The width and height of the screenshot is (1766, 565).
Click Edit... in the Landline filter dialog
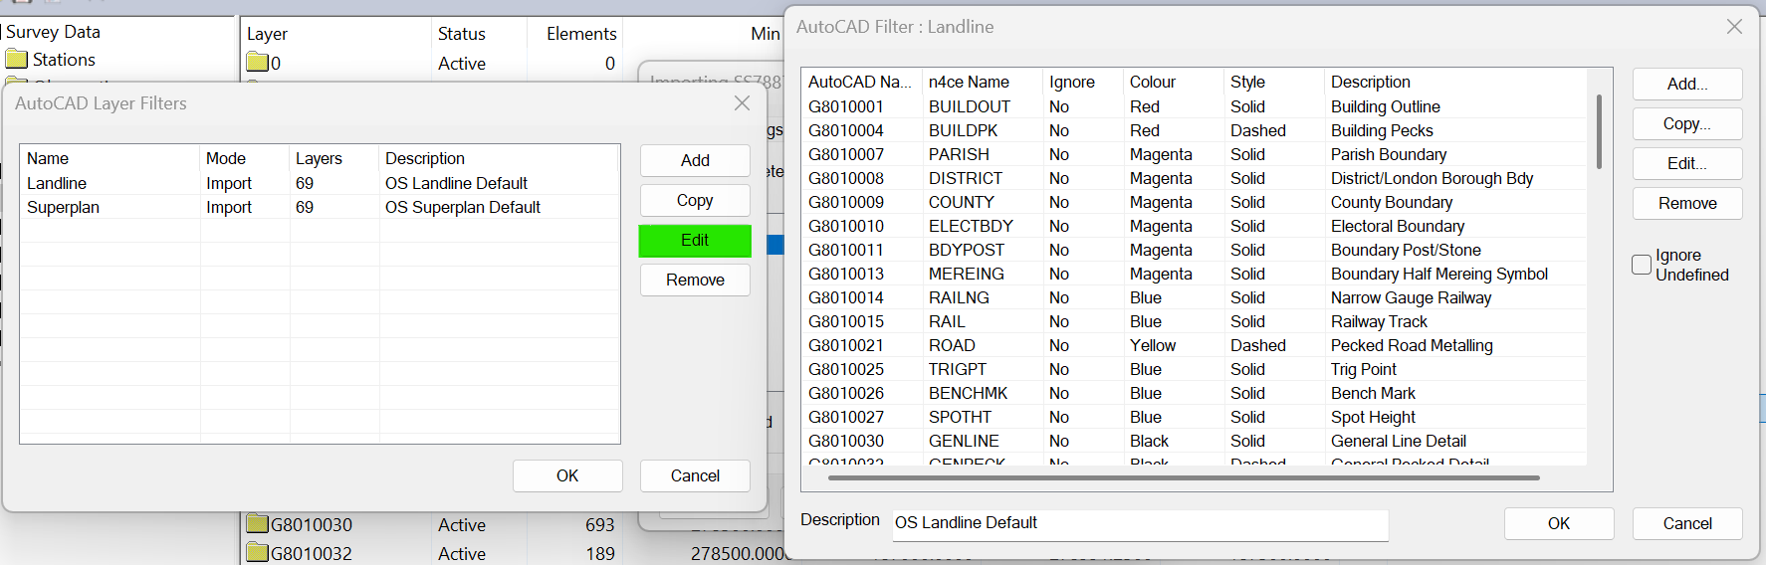tap(1687, 163)
